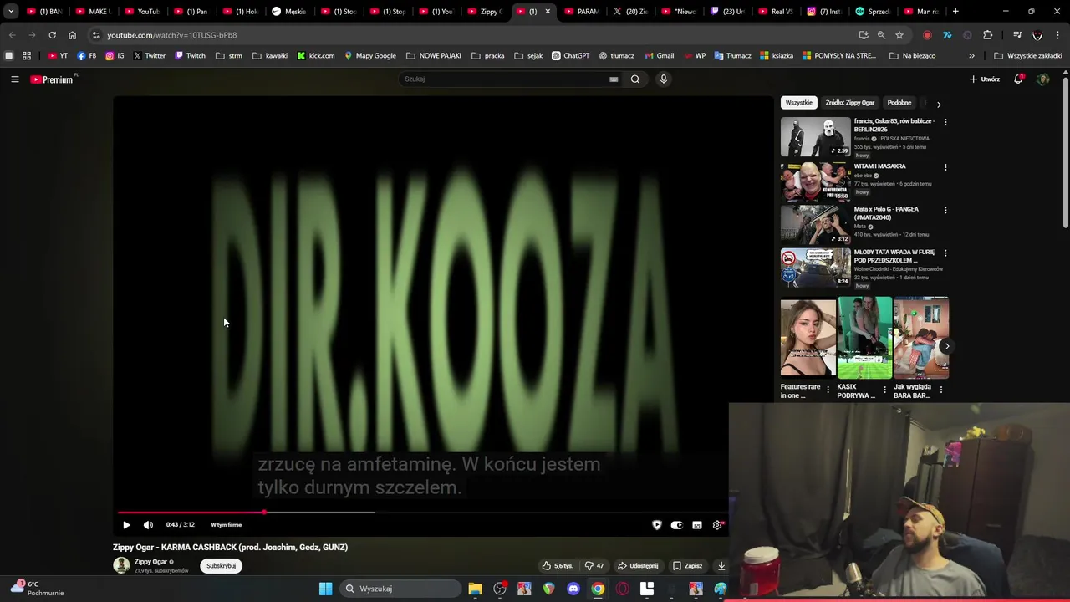Screen dimensions: 1070x602
Task: Open the ChatGPT bookmark
Action: (570, 56)
